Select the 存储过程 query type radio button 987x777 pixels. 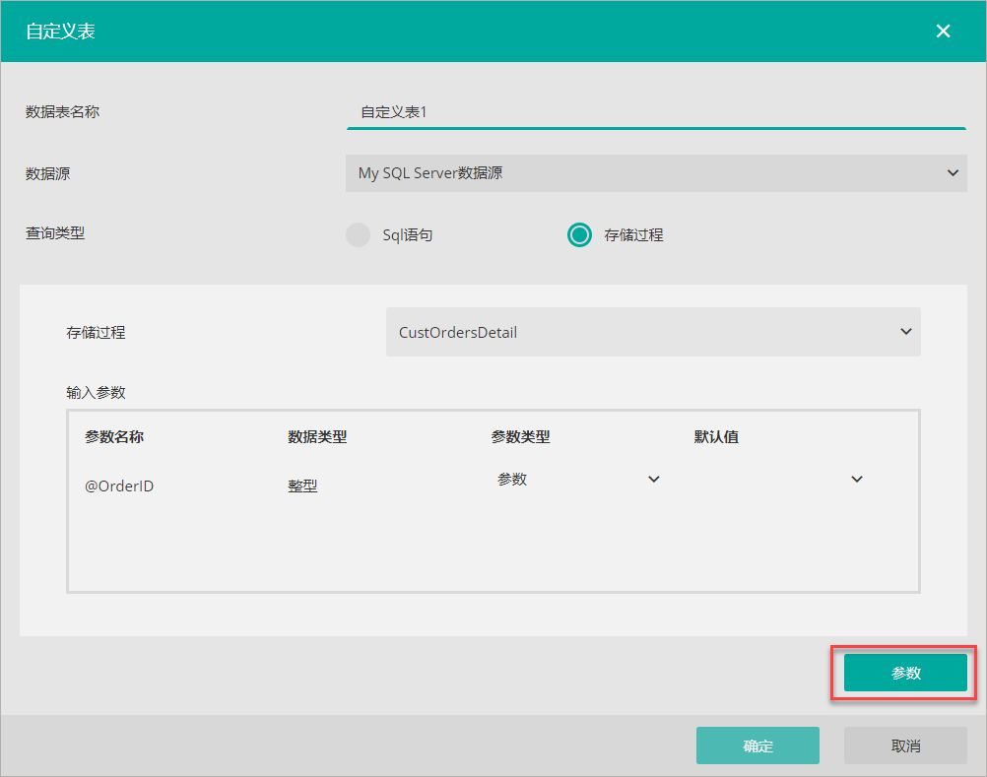(579, 235)
